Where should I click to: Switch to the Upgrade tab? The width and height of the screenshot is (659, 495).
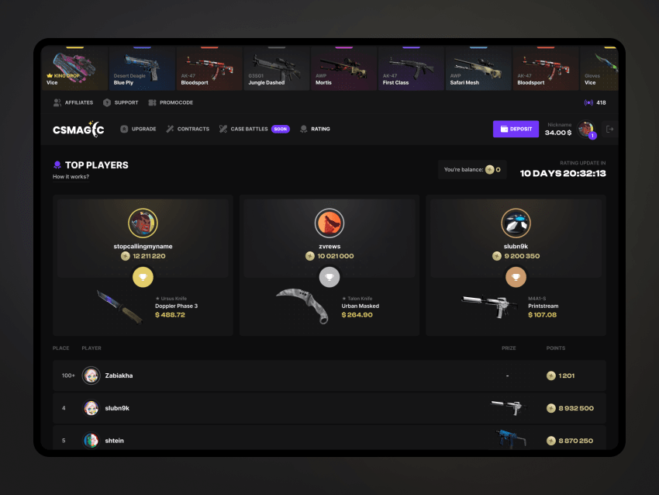138,129
